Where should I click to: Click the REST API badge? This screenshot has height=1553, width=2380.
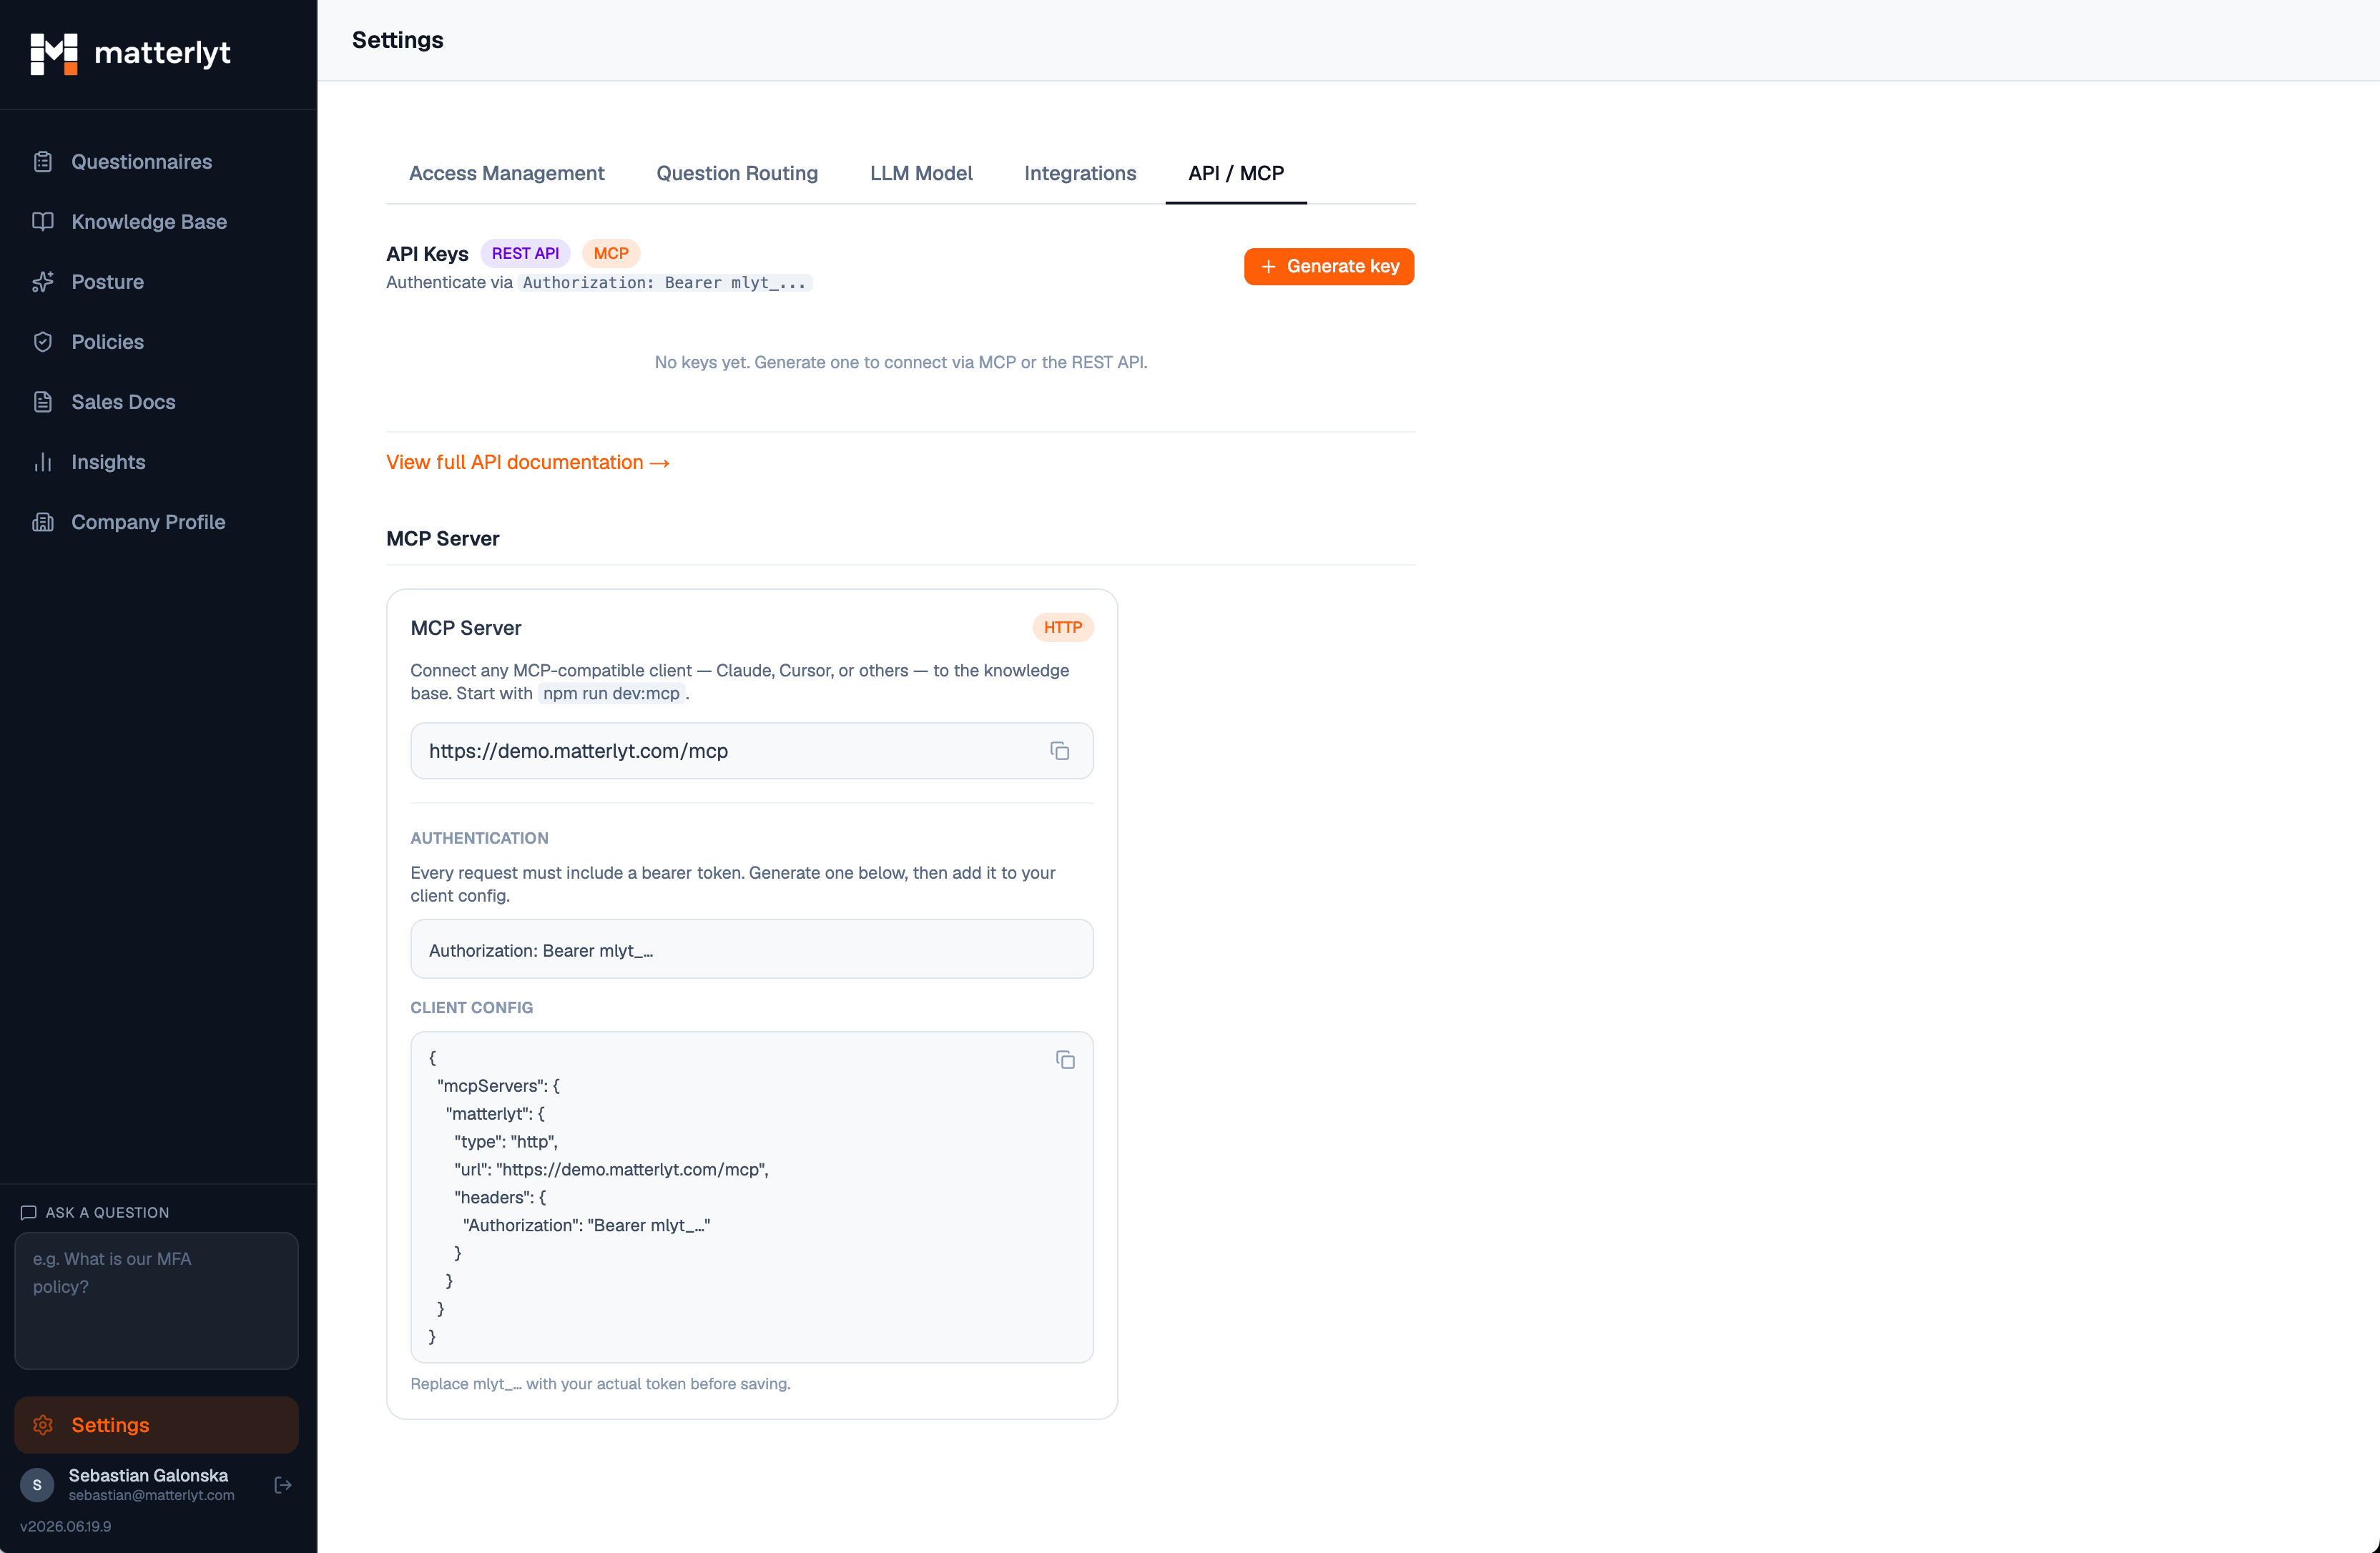coord(525,254)
